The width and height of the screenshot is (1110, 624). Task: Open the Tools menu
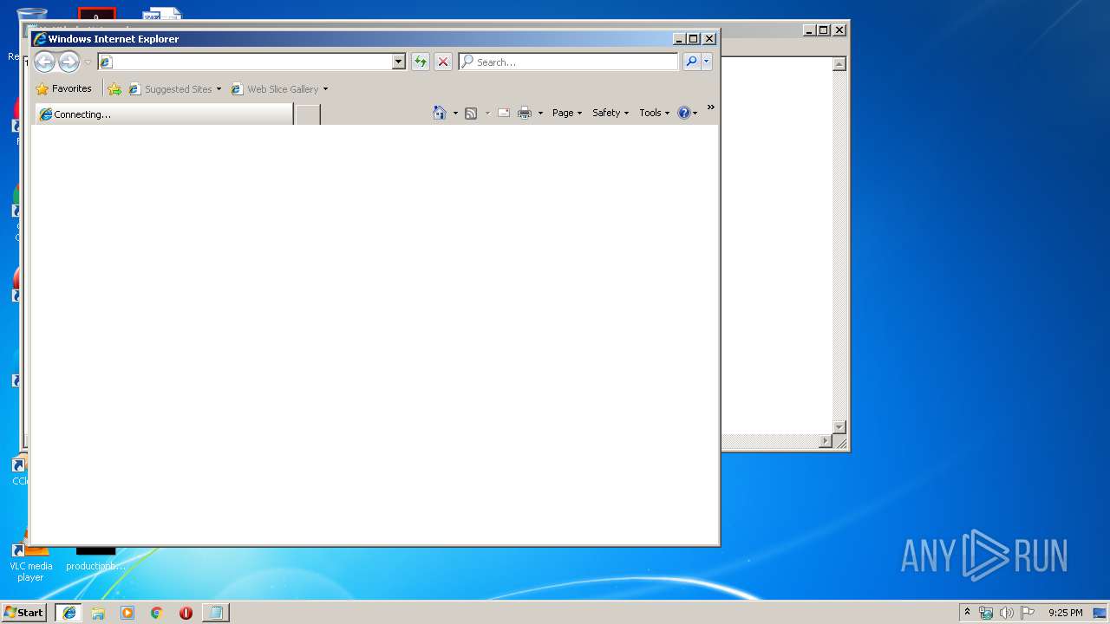[655, 113]
